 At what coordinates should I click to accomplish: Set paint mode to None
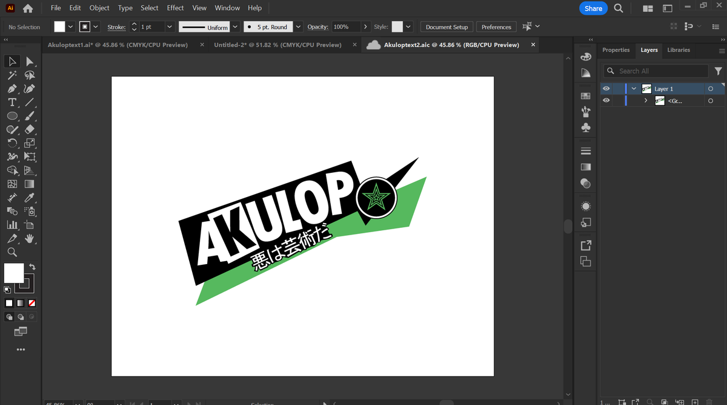click(x=32, y=303)
